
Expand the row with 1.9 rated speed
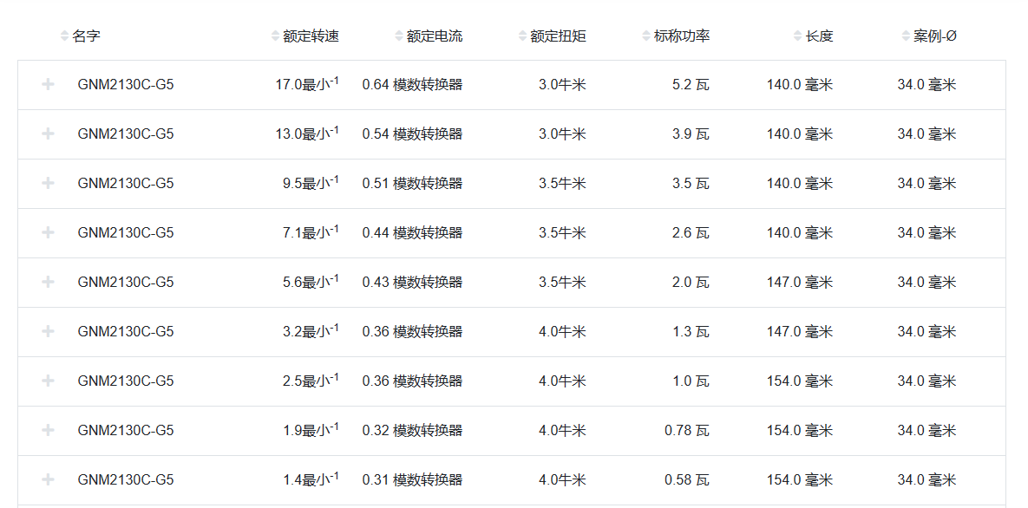click(x=49, y=431)
